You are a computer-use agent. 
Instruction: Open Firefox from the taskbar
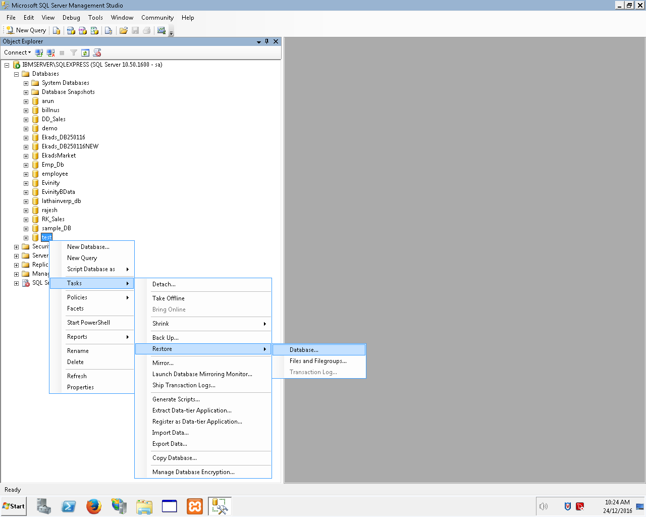94,506
